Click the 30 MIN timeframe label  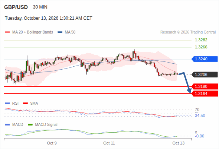[x=40, y=7]
